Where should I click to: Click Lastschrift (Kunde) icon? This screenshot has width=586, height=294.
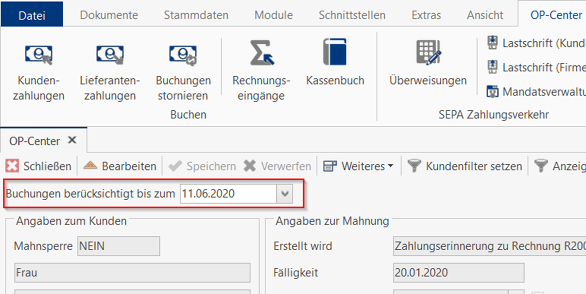(493, 43)
